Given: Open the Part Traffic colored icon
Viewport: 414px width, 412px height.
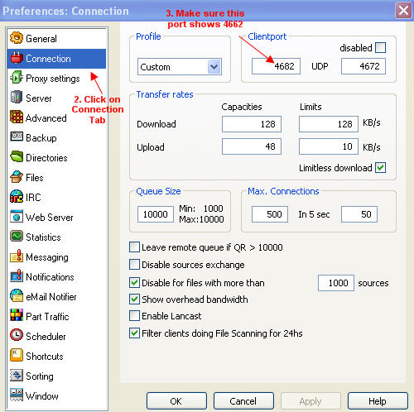Looking at the screenshot, I should coord(17,316).
